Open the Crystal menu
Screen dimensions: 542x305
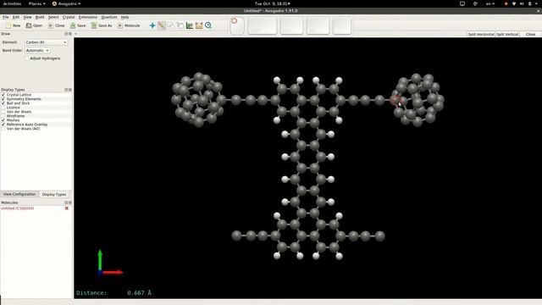pyautogui.click(x=69, y=17)
